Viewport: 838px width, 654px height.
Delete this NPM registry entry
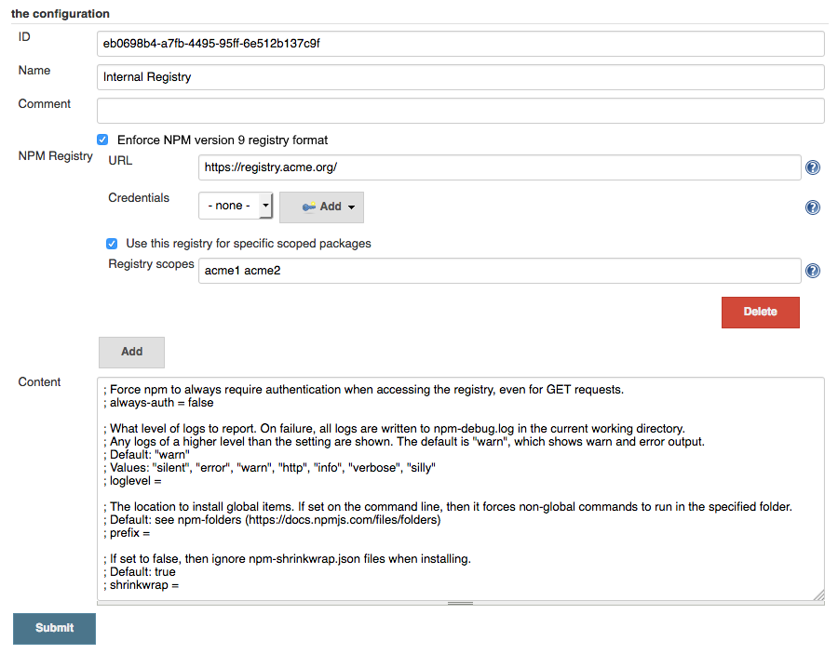[760, 313]
